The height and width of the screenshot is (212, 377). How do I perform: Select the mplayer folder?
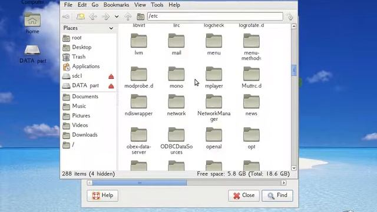pos(214,77)
